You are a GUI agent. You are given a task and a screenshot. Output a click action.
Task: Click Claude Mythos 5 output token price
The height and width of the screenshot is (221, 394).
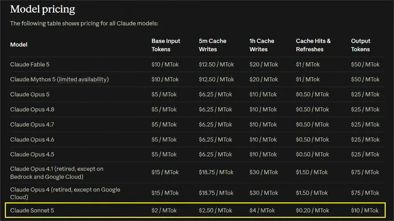point(365,80)
